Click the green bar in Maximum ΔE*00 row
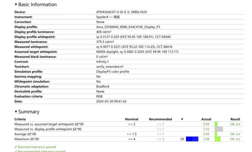The width and height of the screenshot is (252, 152). click(x=217, y=139)
